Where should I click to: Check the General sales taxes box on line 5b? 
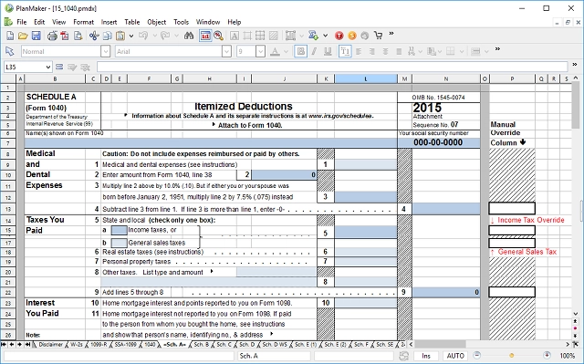[x=120, y=243]
